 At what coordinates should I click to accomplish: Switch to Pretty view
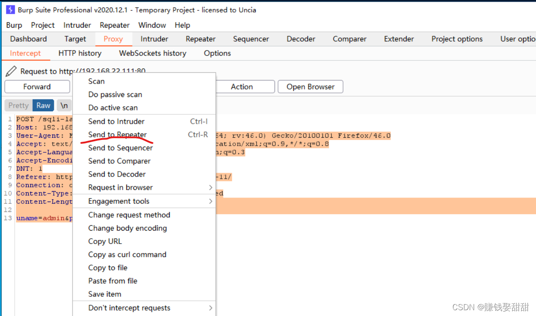click(18, 105)
